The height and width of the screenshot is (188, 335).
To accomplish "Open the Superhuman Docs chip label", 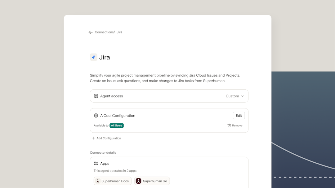I will [115, 181].
